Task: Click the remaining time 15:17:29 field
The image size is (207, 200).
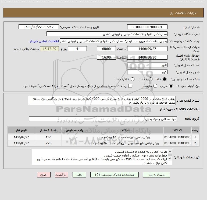Action: coord(49,49)
